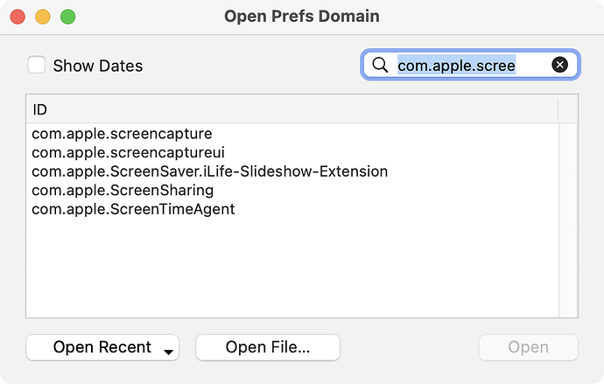Image resolution: width=604 pixels, height=384 pixels.
Task: Click the Open File... button
Action: pyautogui.click(x=268, y=347)
